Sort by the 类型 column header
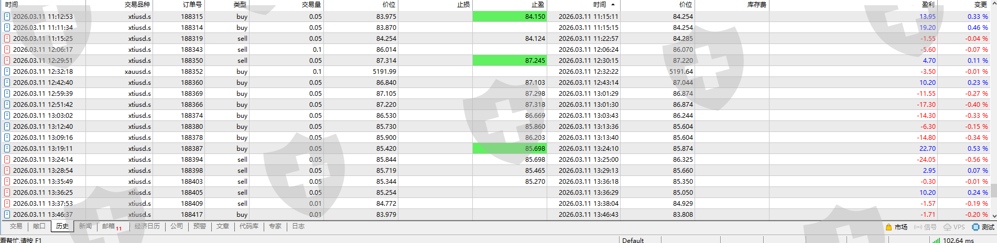The image size is (997, 243). click(226, 5)
